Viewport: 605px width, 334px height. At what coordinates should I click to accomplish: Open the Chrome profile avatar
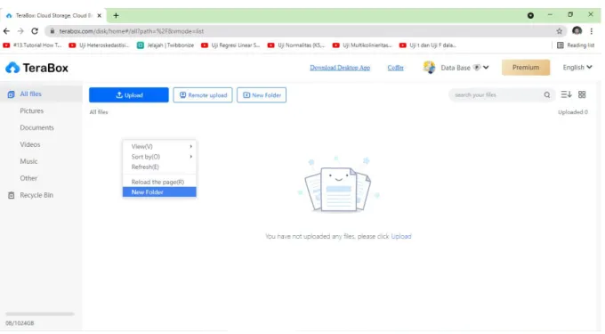coord(577,31)
